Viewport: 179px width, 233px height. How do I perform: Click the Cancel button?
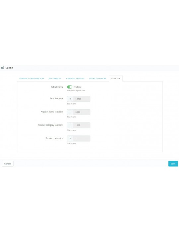pyautogui.click(x=8, y=164)
